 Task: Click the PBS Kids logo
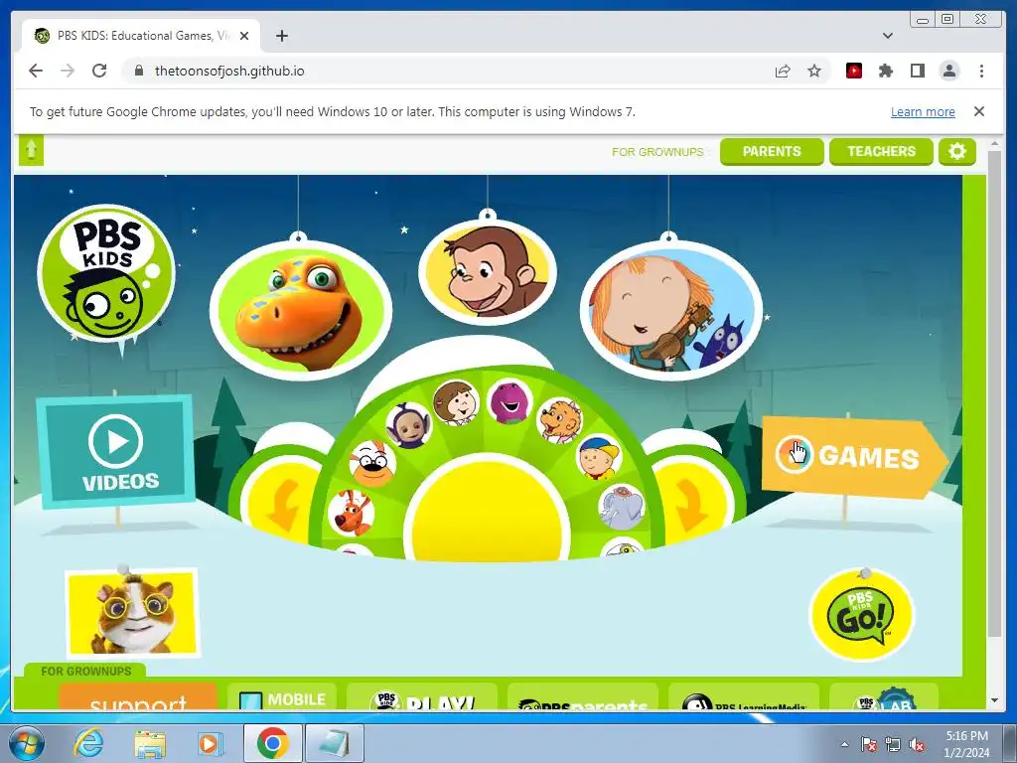coord(106,275)
